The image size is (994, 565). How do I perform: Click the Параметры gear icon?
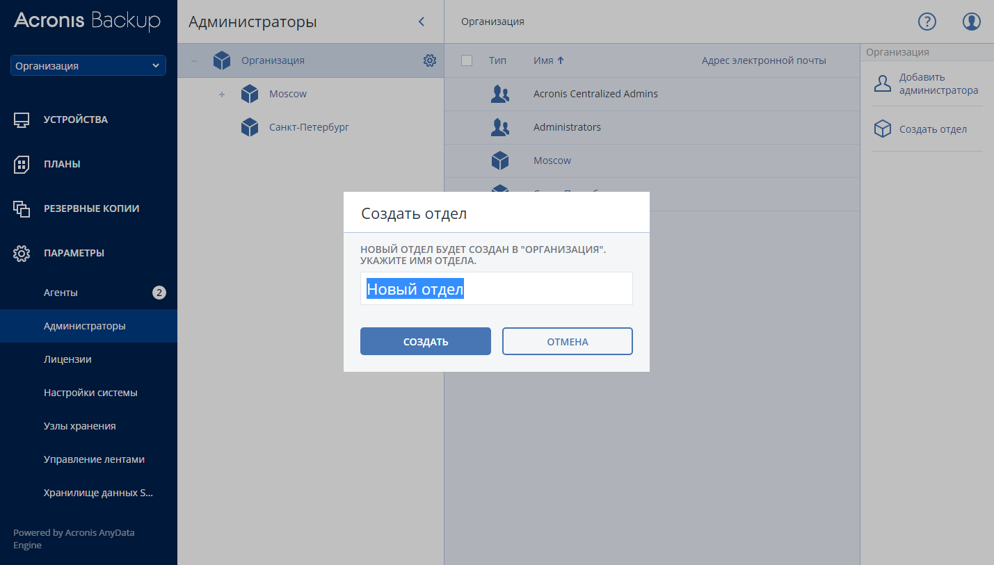click(22, 253)
